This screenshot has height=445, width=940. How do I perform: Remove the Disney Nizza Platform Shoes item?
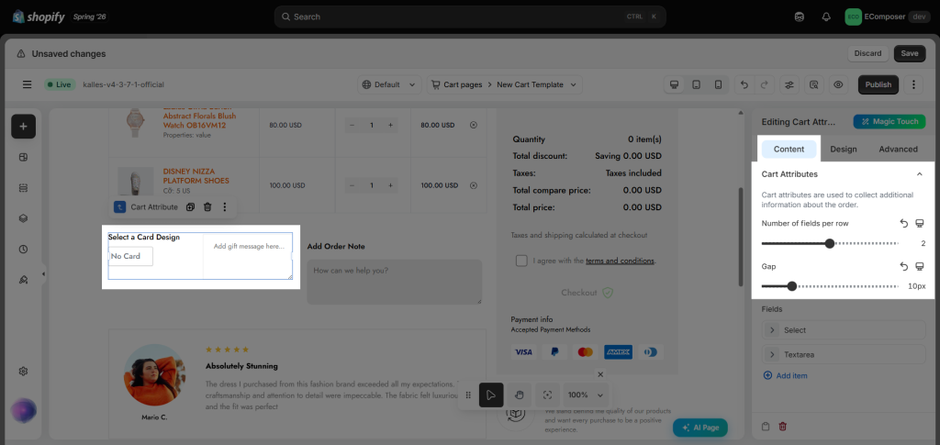click(x=474, y=185)
